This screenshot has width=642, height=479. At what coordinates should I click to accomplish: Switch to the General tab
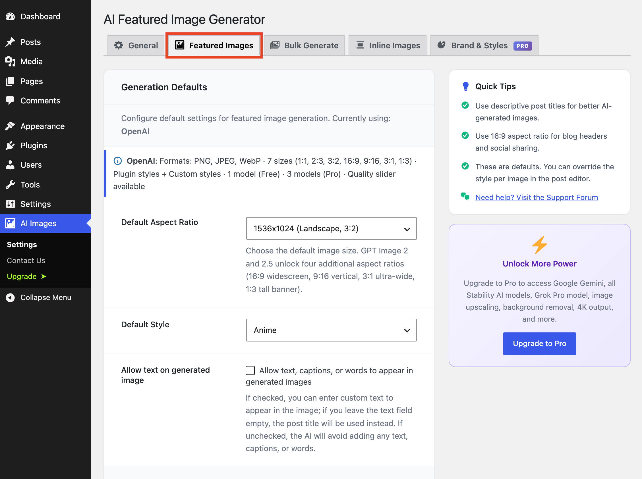pyautogui.click(x=136, y=45)
